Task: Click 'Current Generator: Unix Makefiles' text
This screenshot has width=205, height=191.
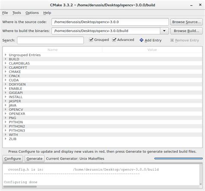Action: point(75,158)
